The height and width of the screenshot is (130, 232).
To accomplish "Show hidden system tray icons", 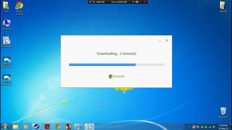I will tap(189, 127).
